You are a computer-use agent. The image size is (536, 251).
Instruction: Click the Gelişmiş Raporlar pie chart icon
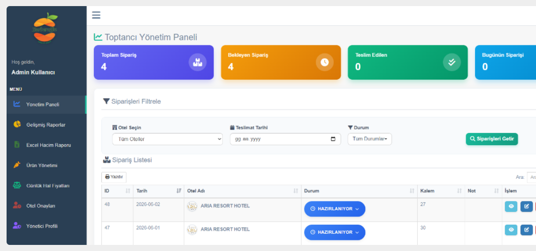pyautogui.click(x=17, y=124)
